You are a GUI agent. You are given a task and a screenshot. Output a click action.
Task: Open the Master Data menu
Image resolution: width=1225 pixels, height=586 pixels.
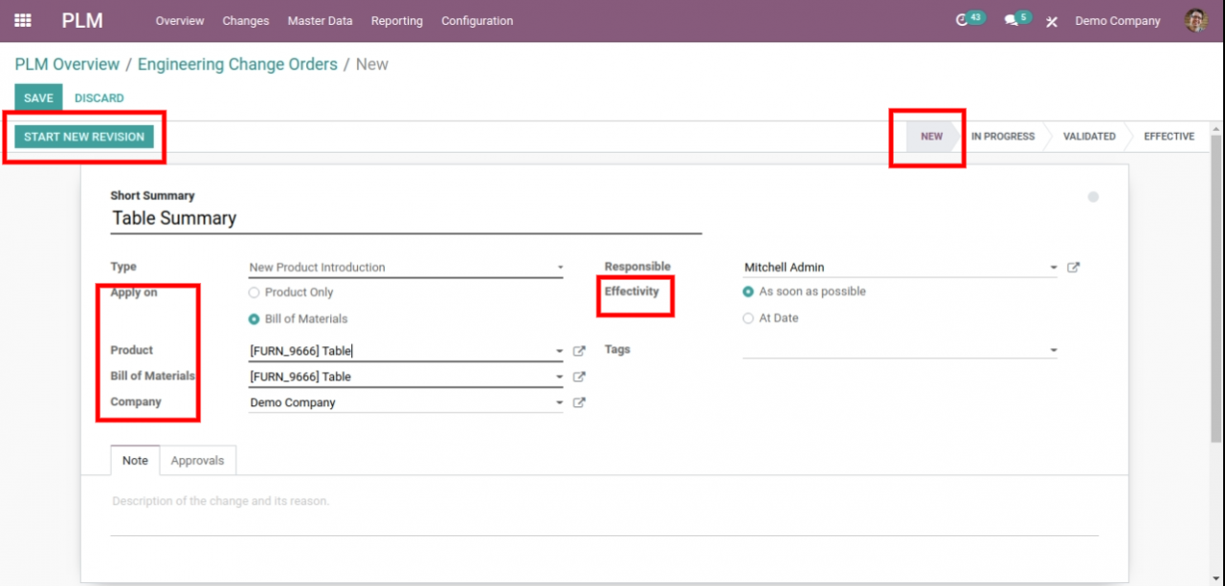click(320, 20)
